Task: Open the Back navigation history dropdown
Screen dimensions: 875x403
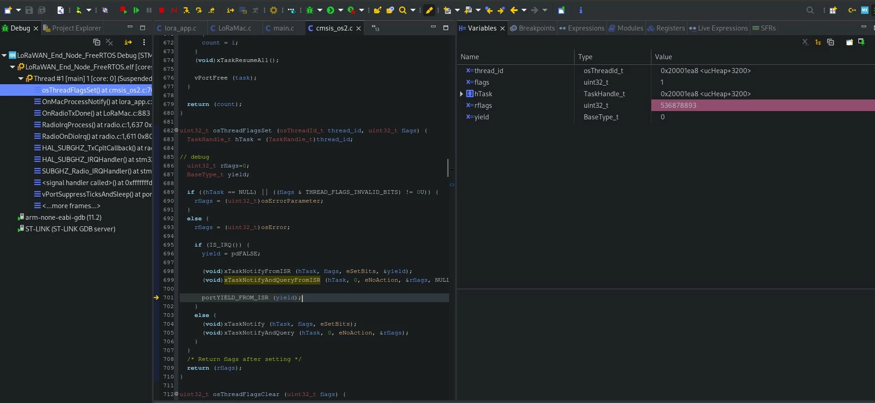Action: [x=524, y=10]
